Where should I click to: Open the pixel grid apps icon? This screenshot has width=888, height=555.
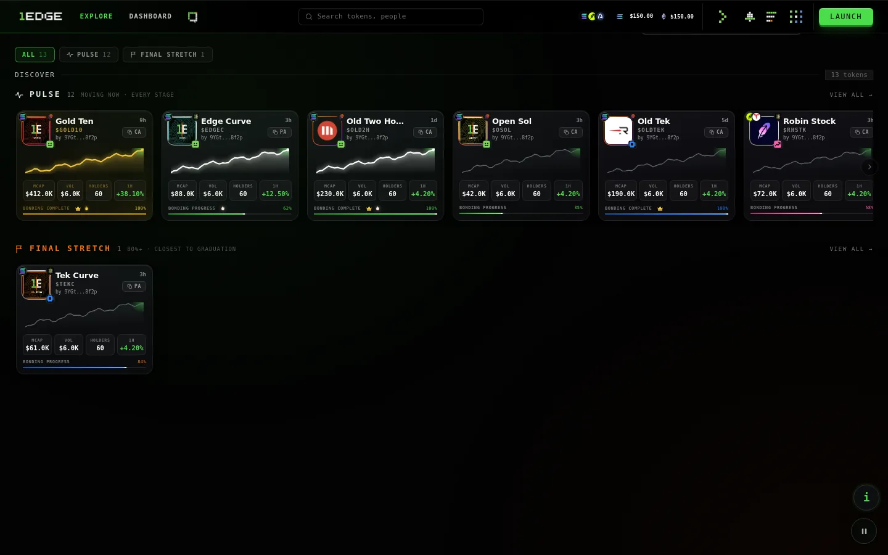(796, 17)
